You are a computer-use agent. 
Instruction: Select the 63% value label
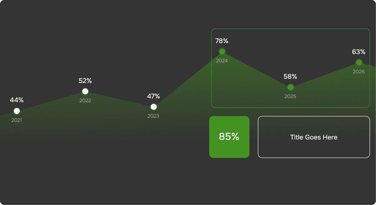[x=359, y=52]
